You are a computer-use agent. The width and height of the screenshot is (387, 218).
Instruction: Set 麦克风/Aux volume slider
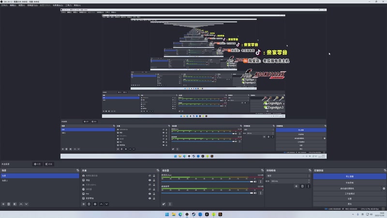pyautogui.click(x=208, y=182)
